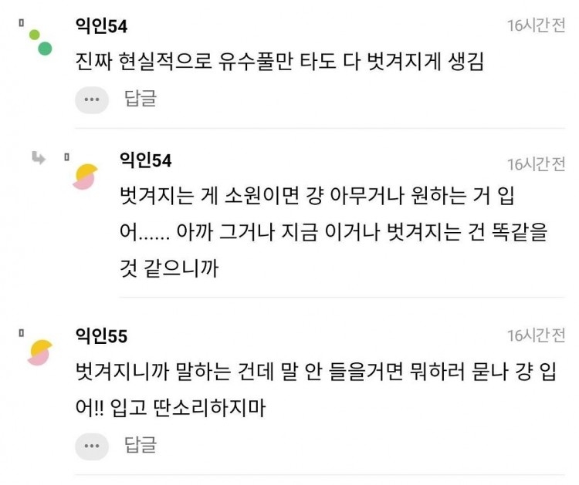Open the more options button under the 유수풀 comment

tap(92, 99)
